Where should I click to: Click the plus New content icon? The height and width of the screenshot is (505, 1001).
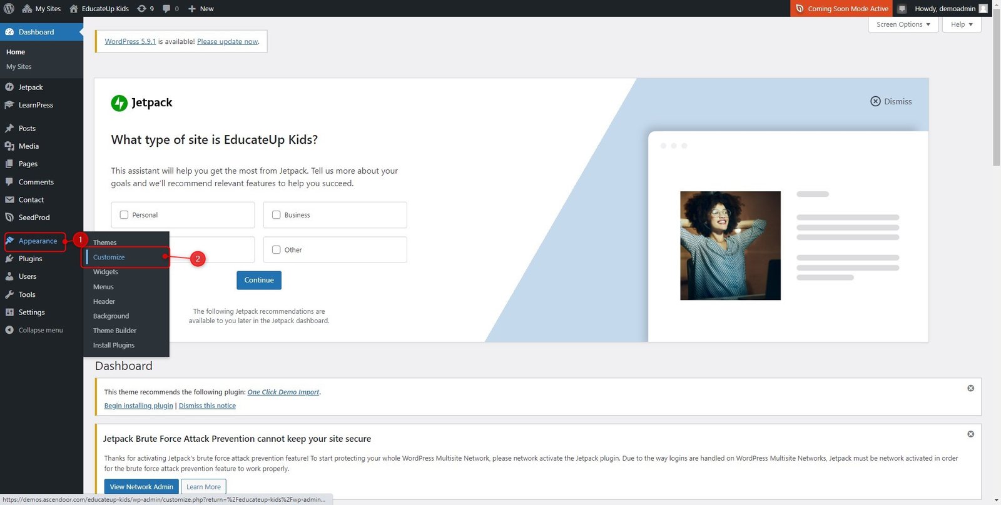192,9
